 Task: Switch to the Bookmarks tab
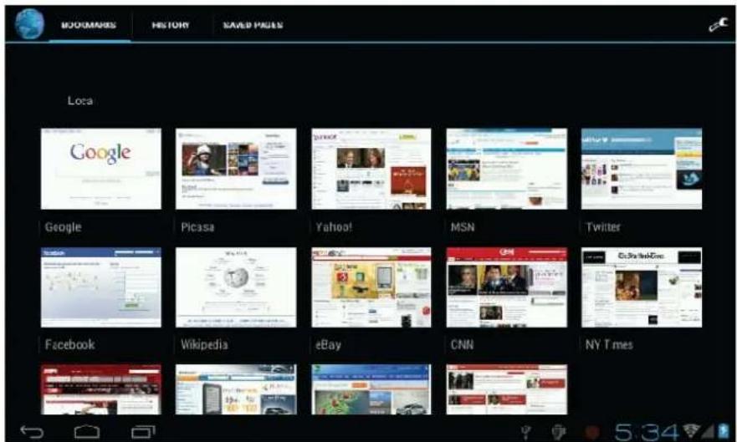89,25
